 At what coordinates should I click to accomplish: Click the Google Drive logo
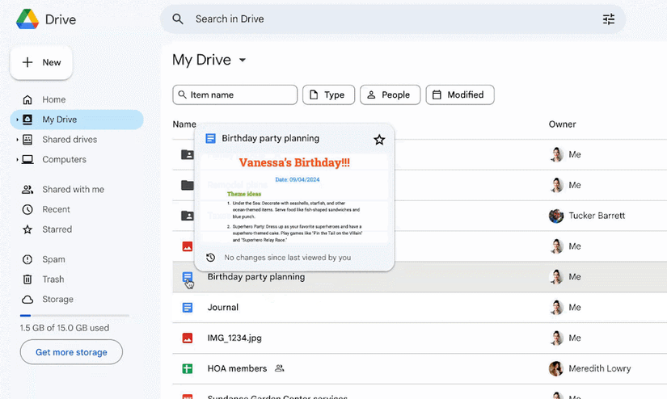(x=27, y=19)
